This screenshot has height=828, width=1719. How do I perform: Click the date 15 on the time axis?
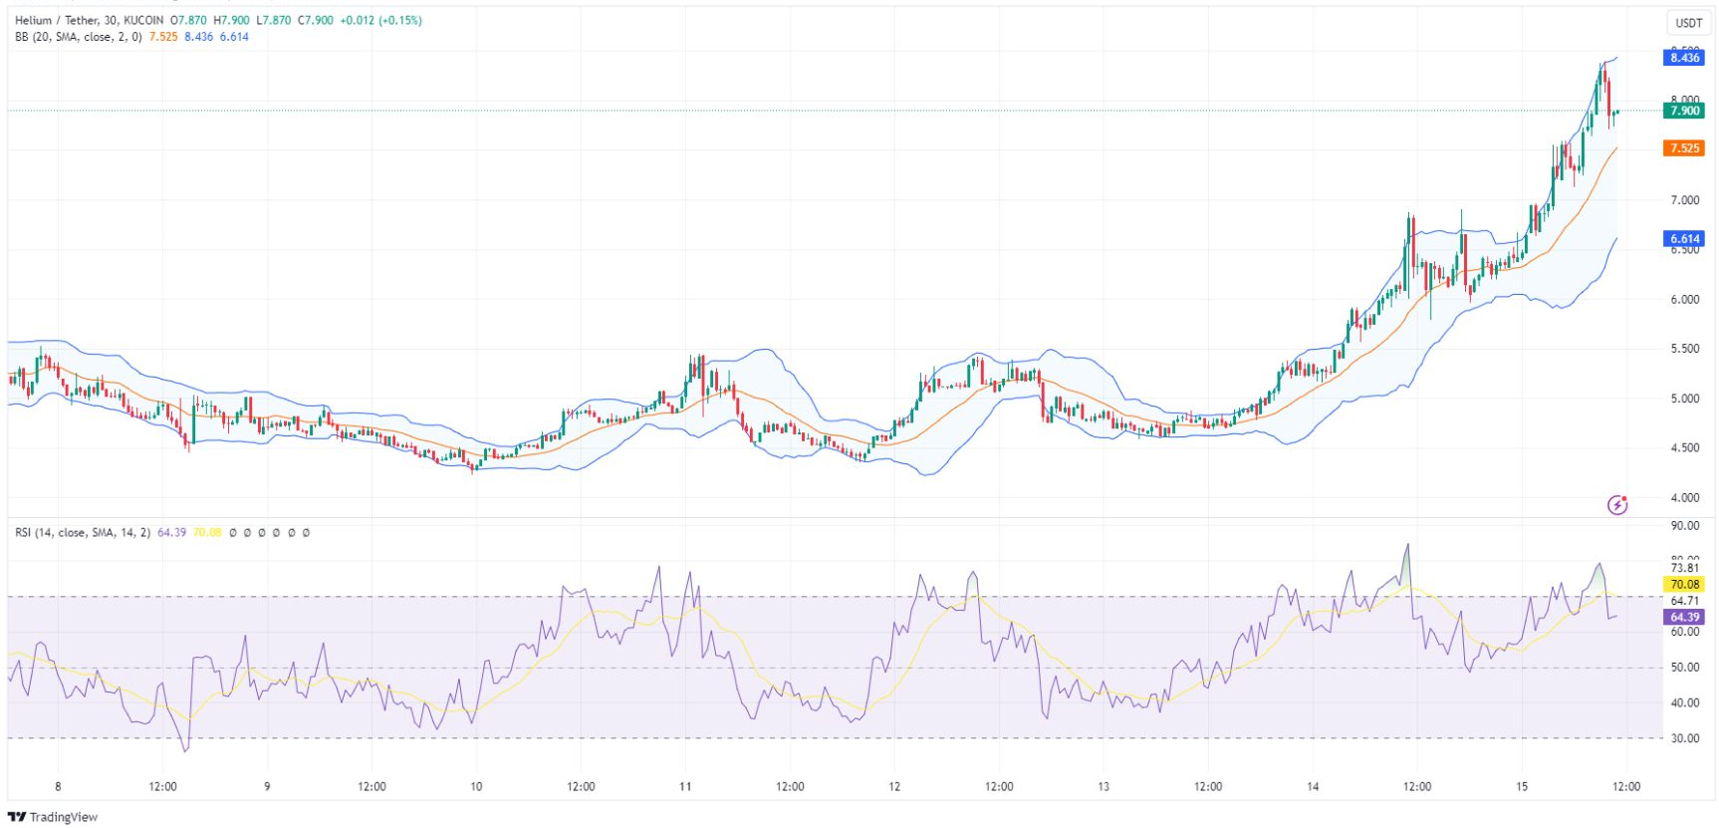[1522, 787]
